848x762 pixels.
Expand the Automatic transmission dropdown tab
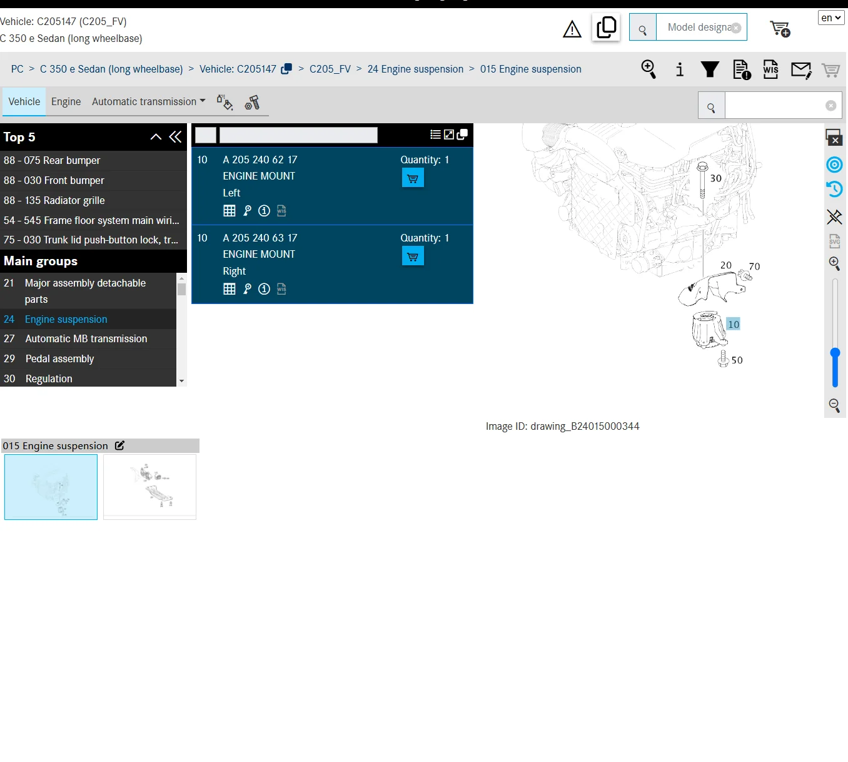pos(148,101)
